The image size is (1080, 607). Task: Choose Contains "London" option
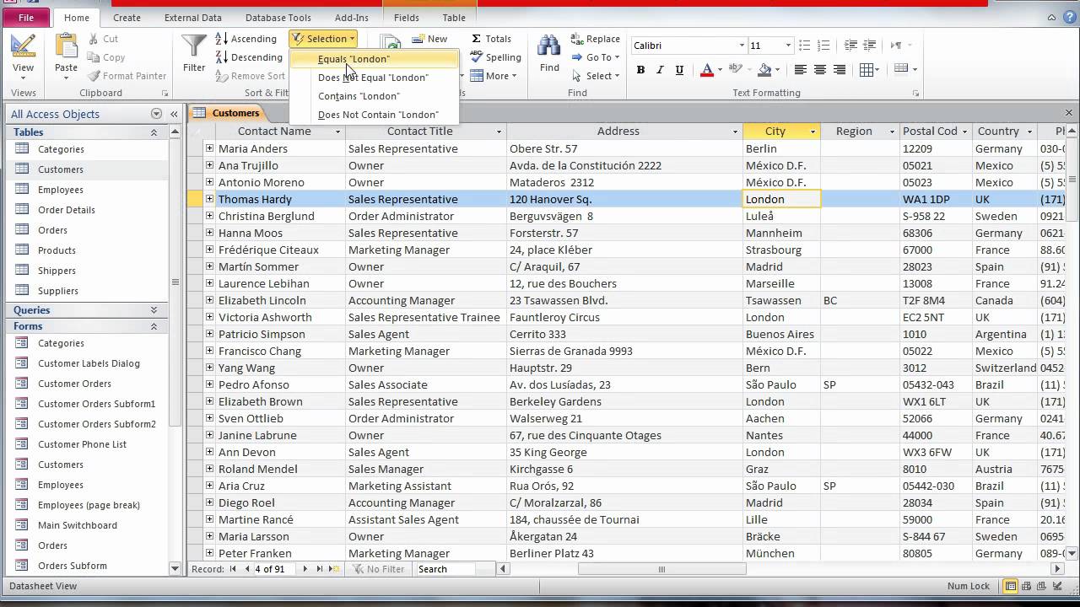pyautogui.click(x=374, y=96)
